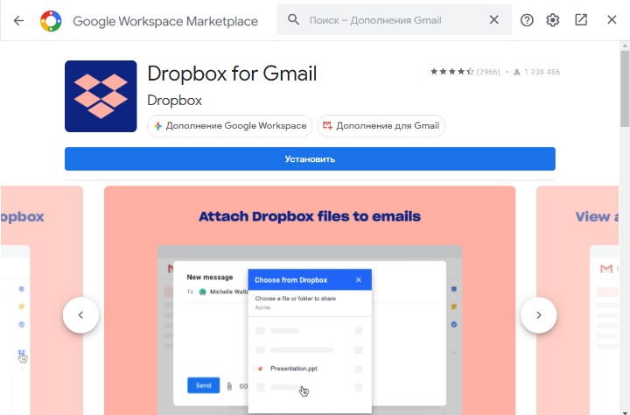The image size is (630, 415).
Task: Open the partially visible left slide
Action: click(x=42, y=300)
